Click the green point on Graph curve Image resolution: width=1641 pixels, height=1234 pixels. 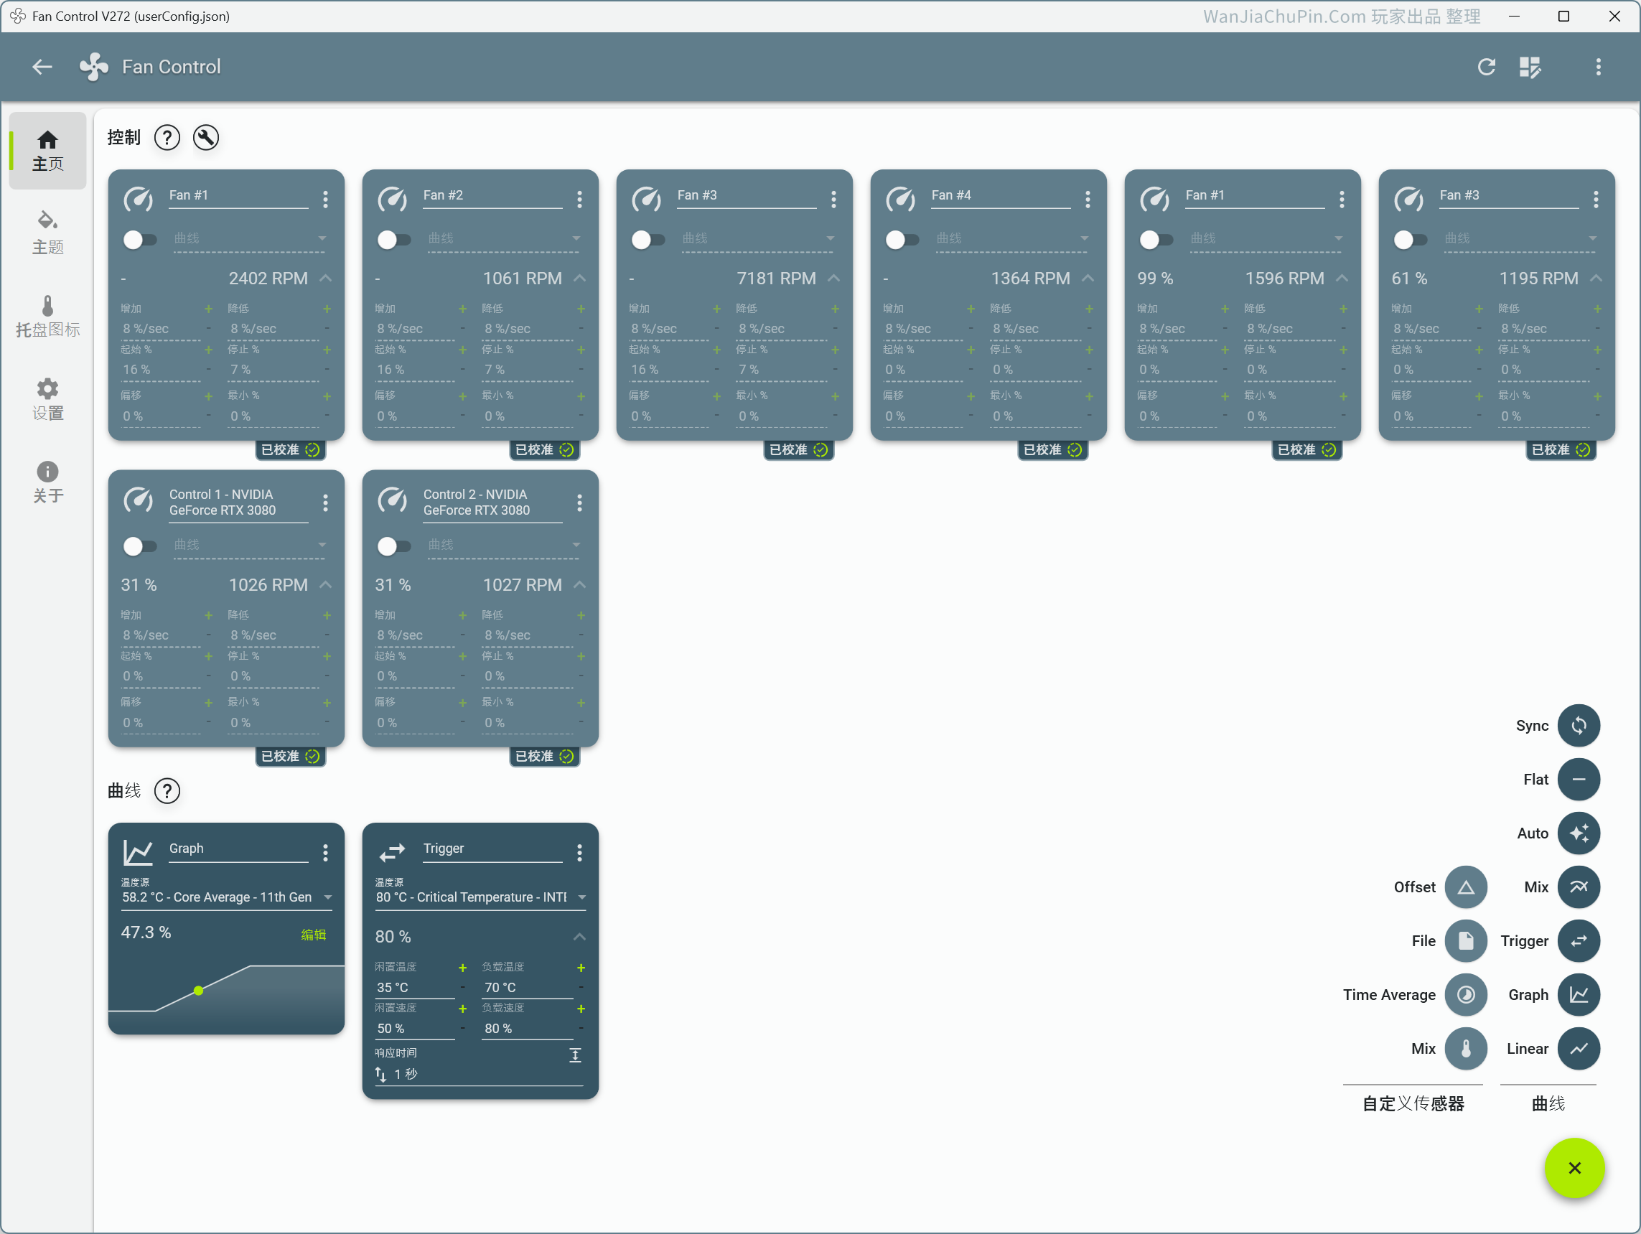tap(198, 991)
